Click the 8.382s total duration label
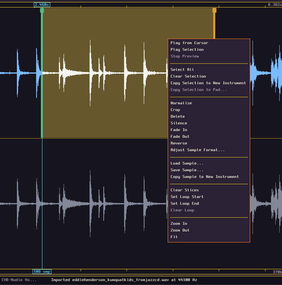This screenshot has width=282, height=285. [275, 5]
